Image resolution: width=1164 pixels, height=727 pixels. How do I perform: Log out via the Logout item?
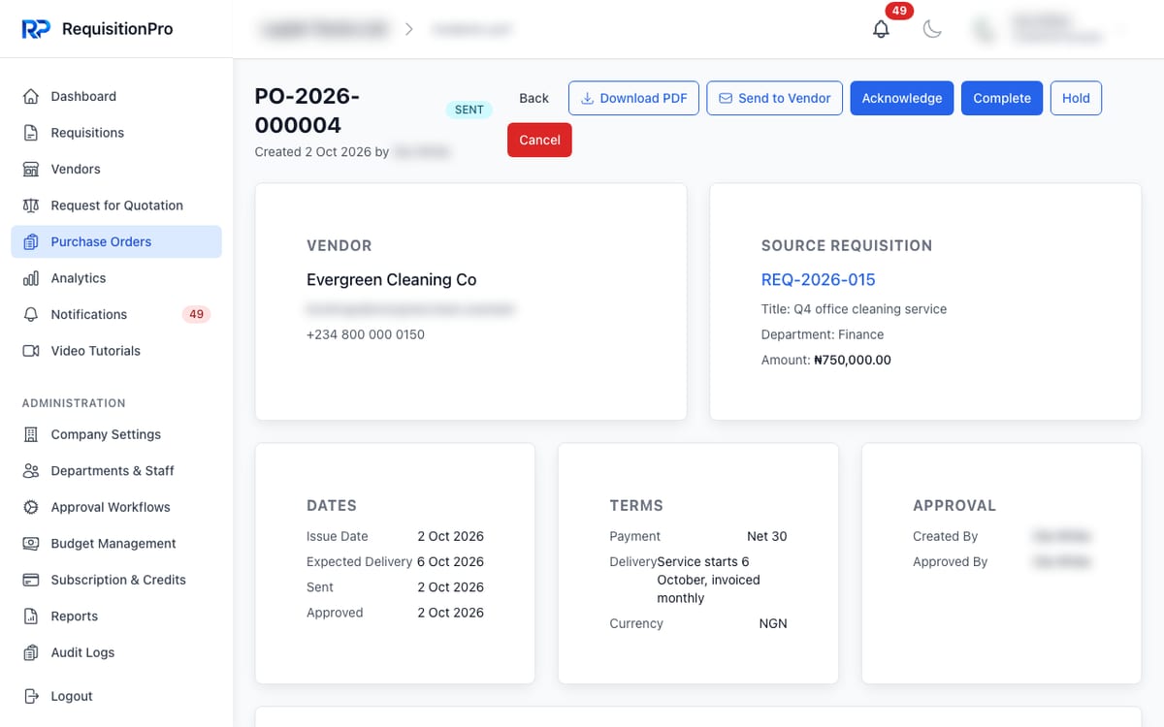click(x=116, y=696)
